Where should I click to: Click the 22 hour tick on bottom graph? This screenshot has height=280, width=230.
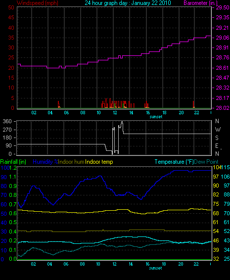196,264
